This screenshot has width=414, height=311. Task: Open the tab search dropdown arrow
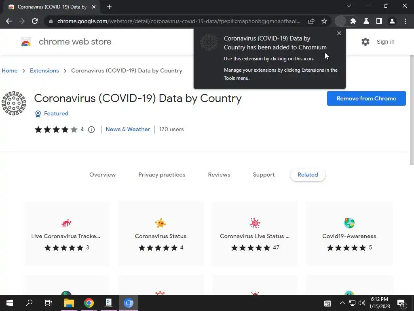(349, 6)
